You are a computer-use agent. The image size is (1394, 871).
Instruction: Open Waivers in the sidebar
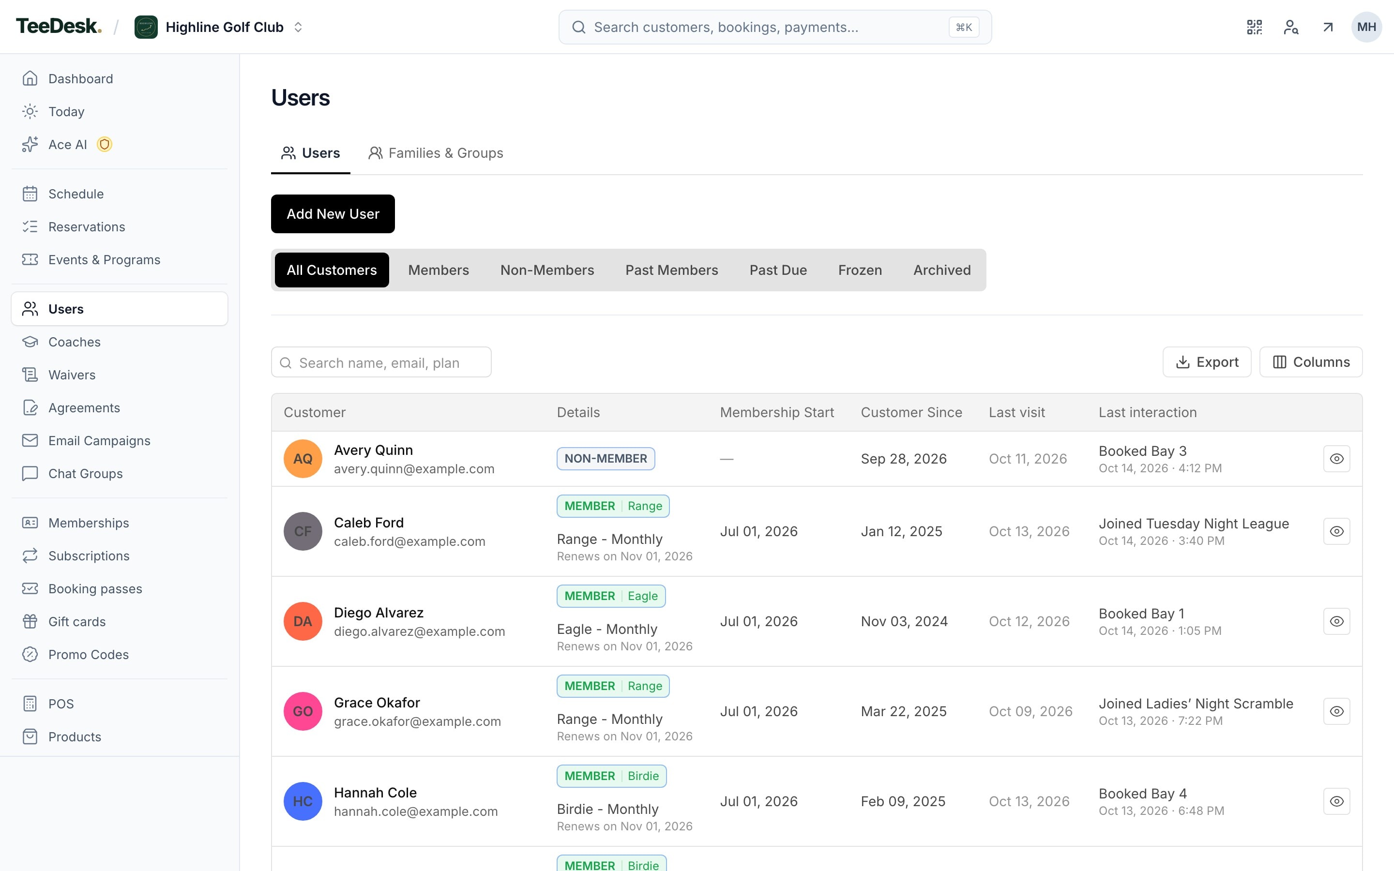(119, 375)
